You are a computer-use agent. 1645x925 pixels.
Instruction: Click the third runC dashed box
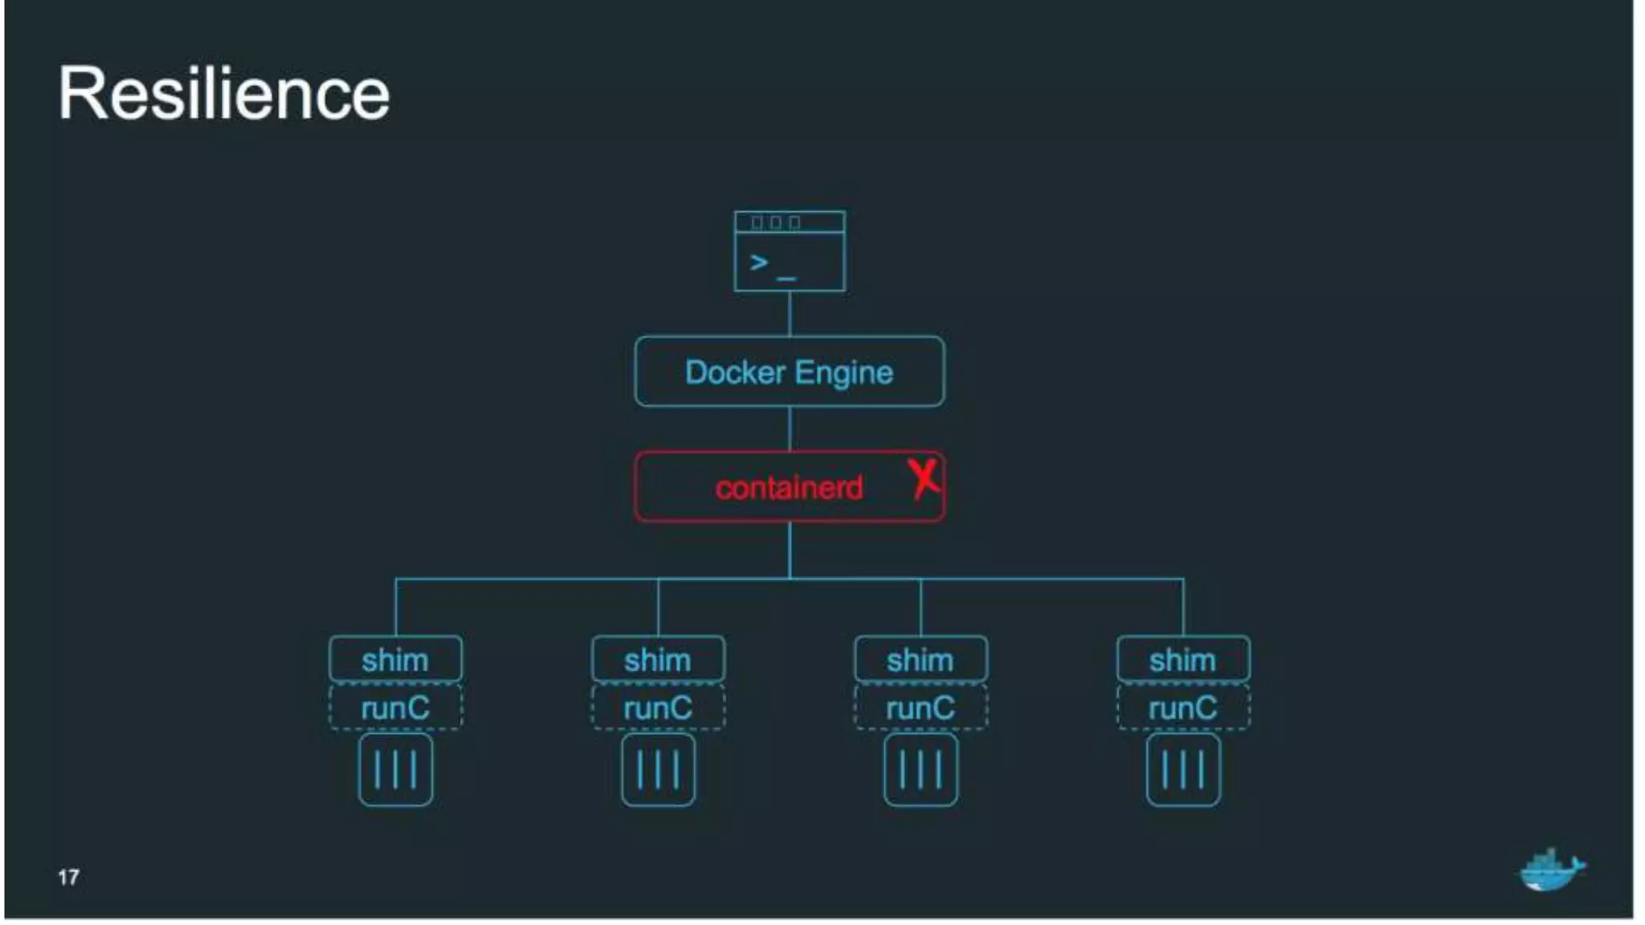click(x=920, y=707)
